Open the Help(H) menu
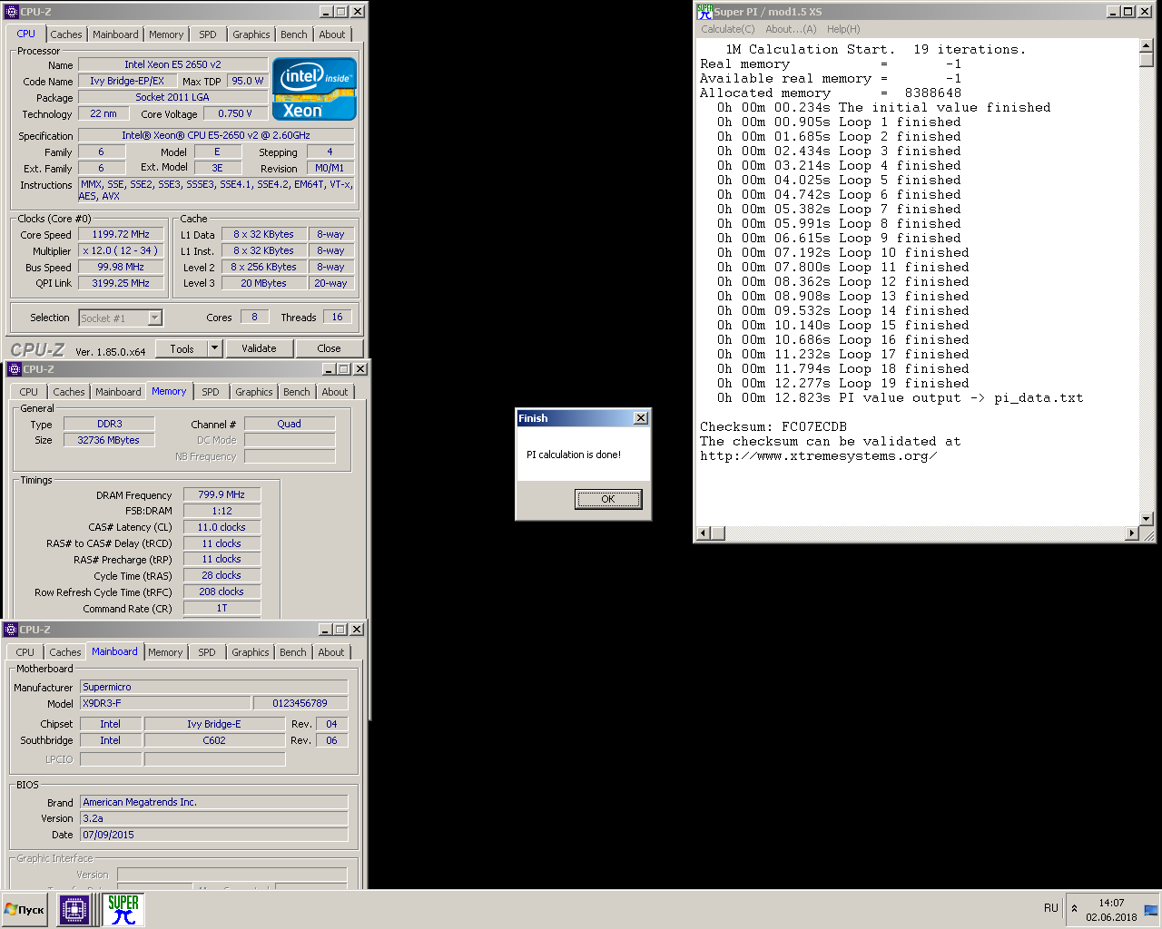This screenshot has height=929, width=1162. click(x=843, y=29)
